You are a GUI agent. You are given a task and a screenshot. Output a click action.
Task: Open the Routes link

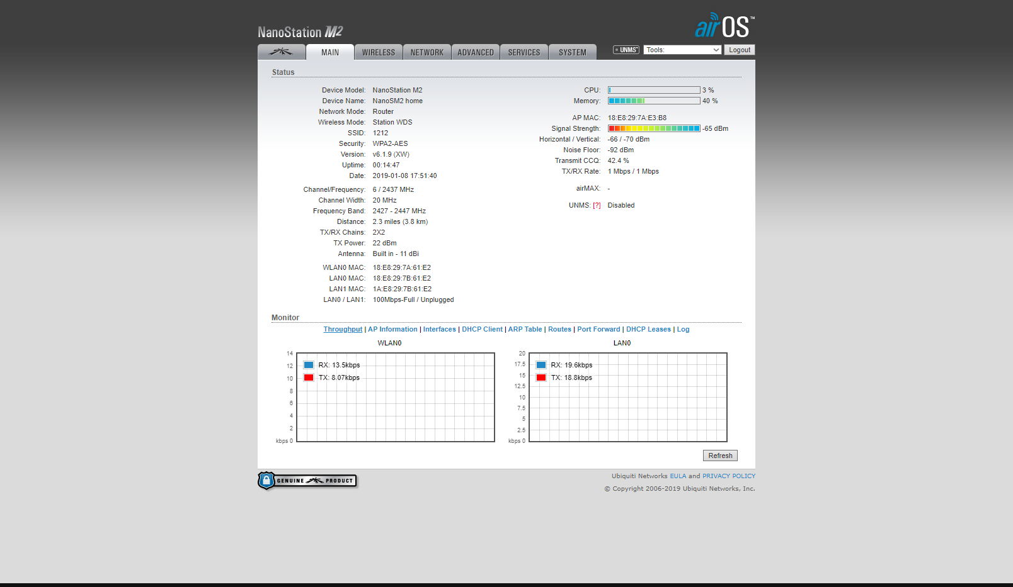coord(559,329)
